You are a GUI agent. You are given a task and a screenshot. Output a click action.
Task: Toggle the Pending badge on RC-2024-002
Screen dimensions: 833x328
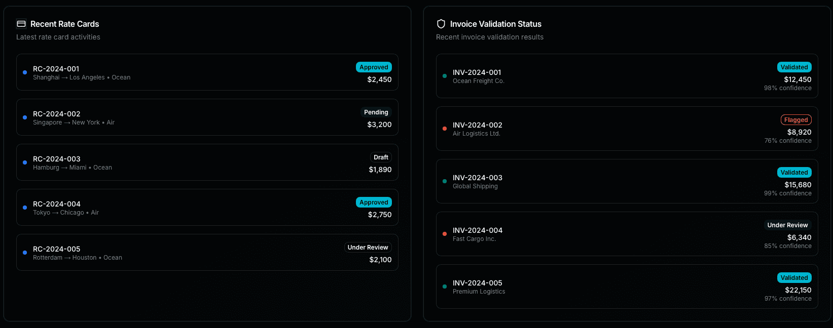point(376,112)
